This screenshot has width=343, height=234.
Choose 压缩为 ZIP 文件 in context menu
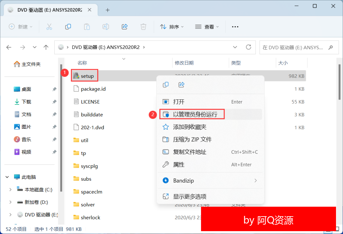pyautogui.click(x=211, y=139)
